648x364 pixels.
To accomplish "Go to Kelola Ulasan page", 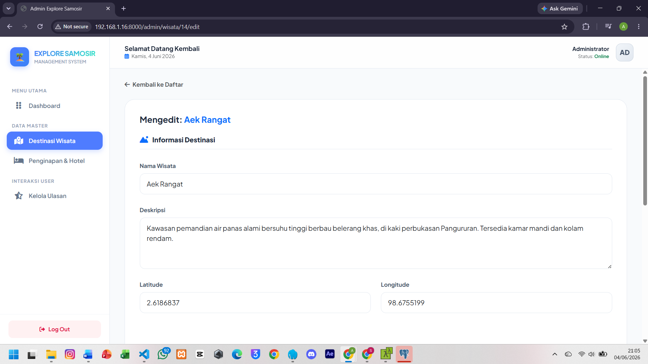I will tap(55, 196).
